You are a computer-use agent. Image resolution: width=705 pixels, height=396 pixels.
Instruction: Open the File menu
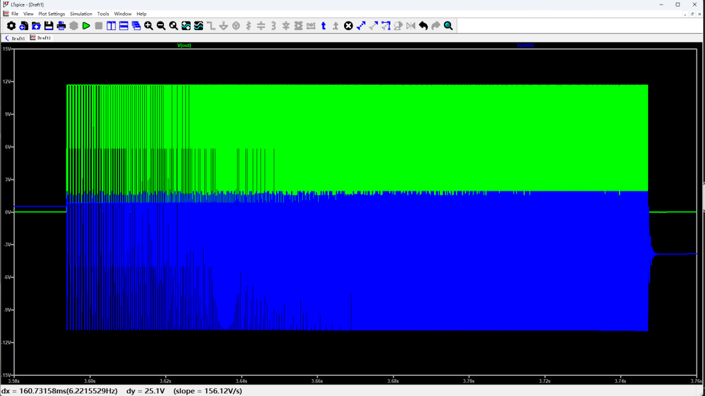14,14
